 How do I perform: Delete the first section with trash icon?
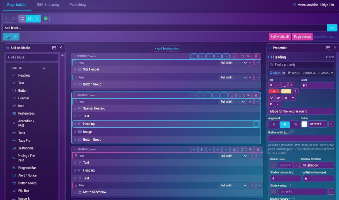256,56
